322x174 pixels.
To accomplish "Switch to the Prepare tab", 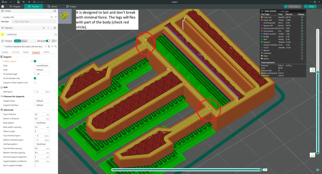I will pyautogui.click(x=15, y=7).
